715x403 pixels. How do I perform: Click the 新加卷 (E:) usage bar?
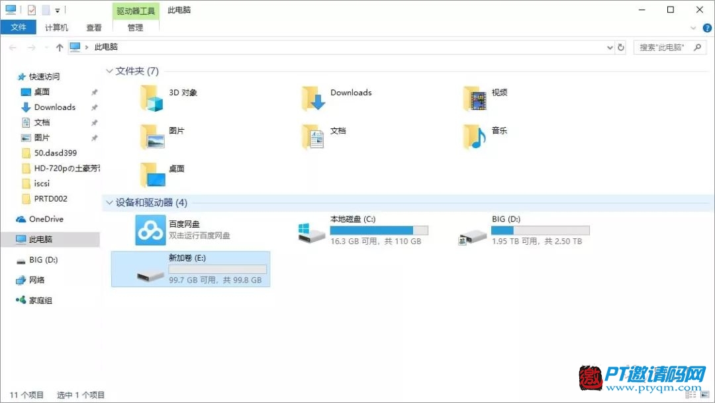point(218,269)
